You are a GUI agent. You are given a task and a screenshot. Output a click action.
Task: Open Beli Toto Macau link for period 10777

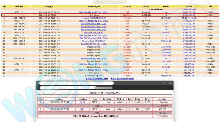point(94,70)
